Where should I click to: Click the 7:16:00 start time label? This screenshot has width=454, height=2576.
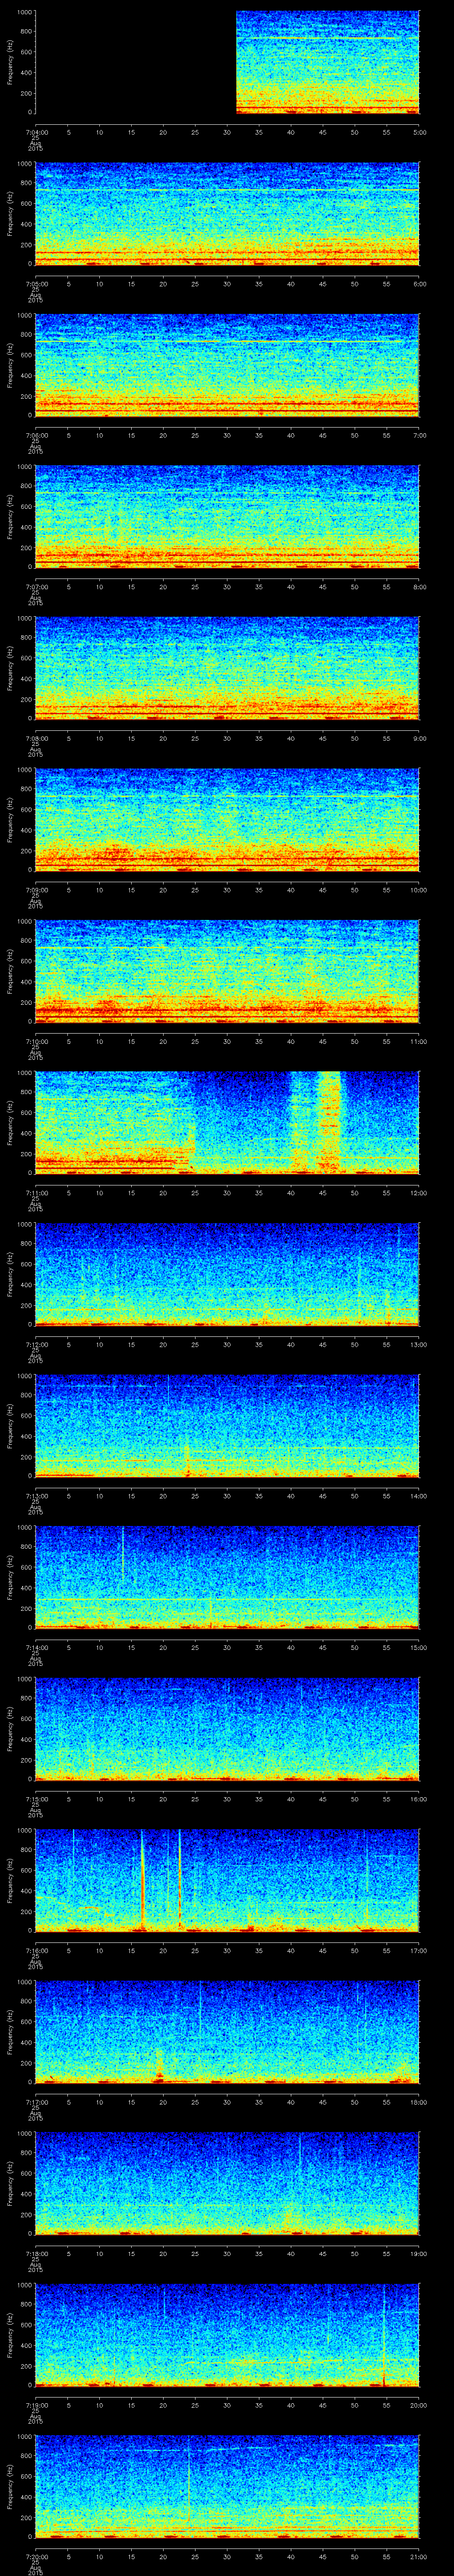[36, 1950]
